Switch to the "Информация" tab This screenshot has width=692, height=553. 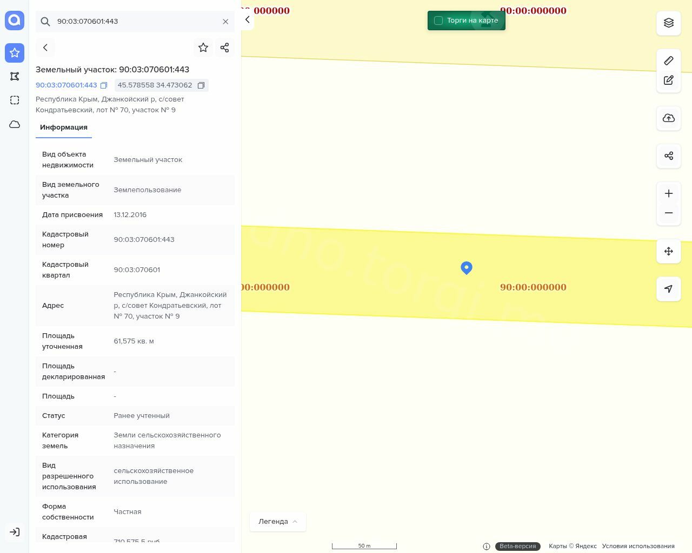[64, 127]
